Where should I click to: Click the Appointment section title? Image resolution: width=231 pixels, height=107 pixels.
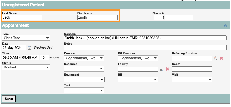[x=15, y=25]
